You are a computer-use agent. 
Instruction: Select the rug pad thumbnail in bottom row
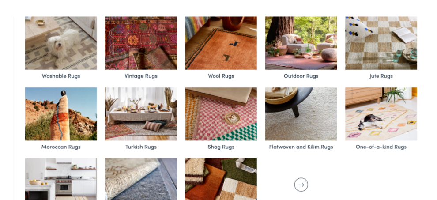point(141,179)
